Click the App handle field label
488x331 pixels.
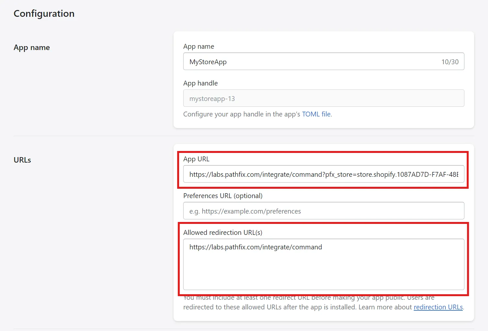(200, 83)
